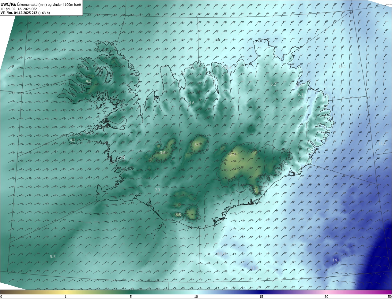This screenshot has width=392, height=299.
Task: Click the colour scale tick label "50"
Action: coord(390,297)
